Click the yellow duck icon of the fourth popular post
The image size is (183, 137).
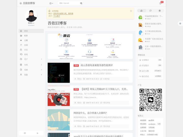pos(141,40)
